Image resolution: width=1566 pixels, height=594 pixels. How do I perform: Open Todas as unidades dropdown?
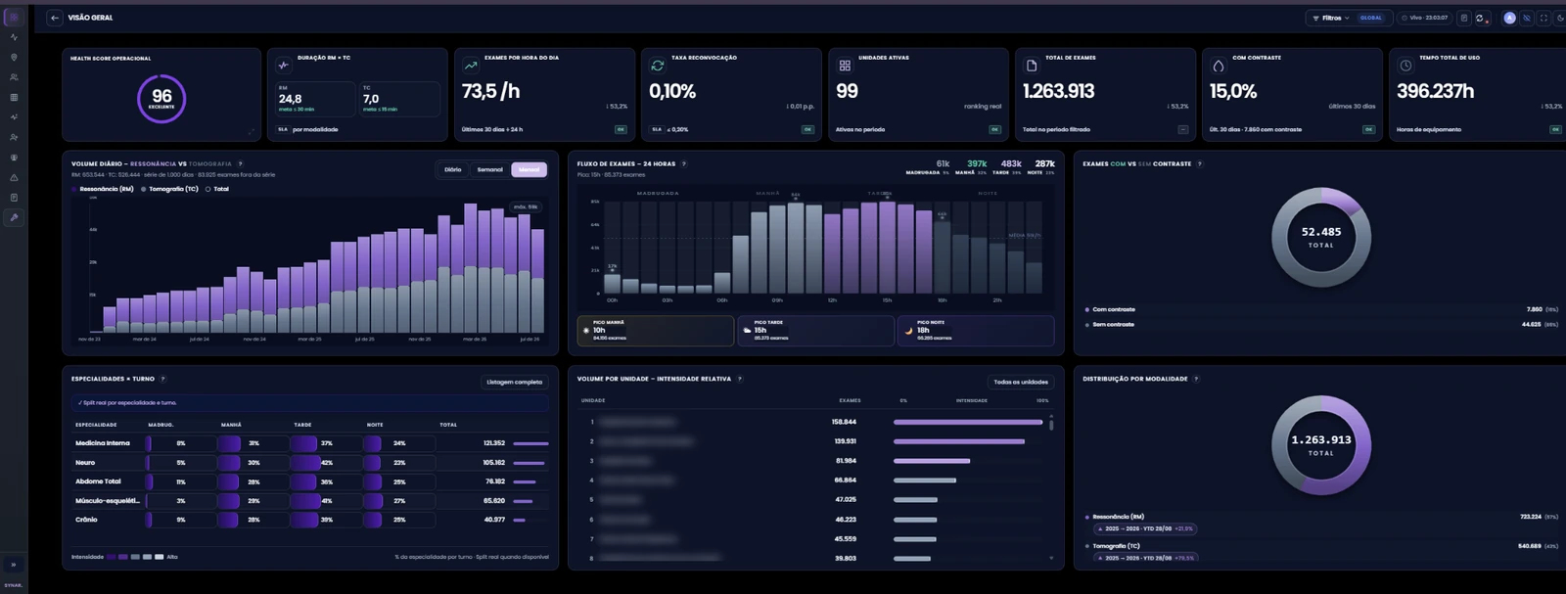click(x=1021, y=382)
